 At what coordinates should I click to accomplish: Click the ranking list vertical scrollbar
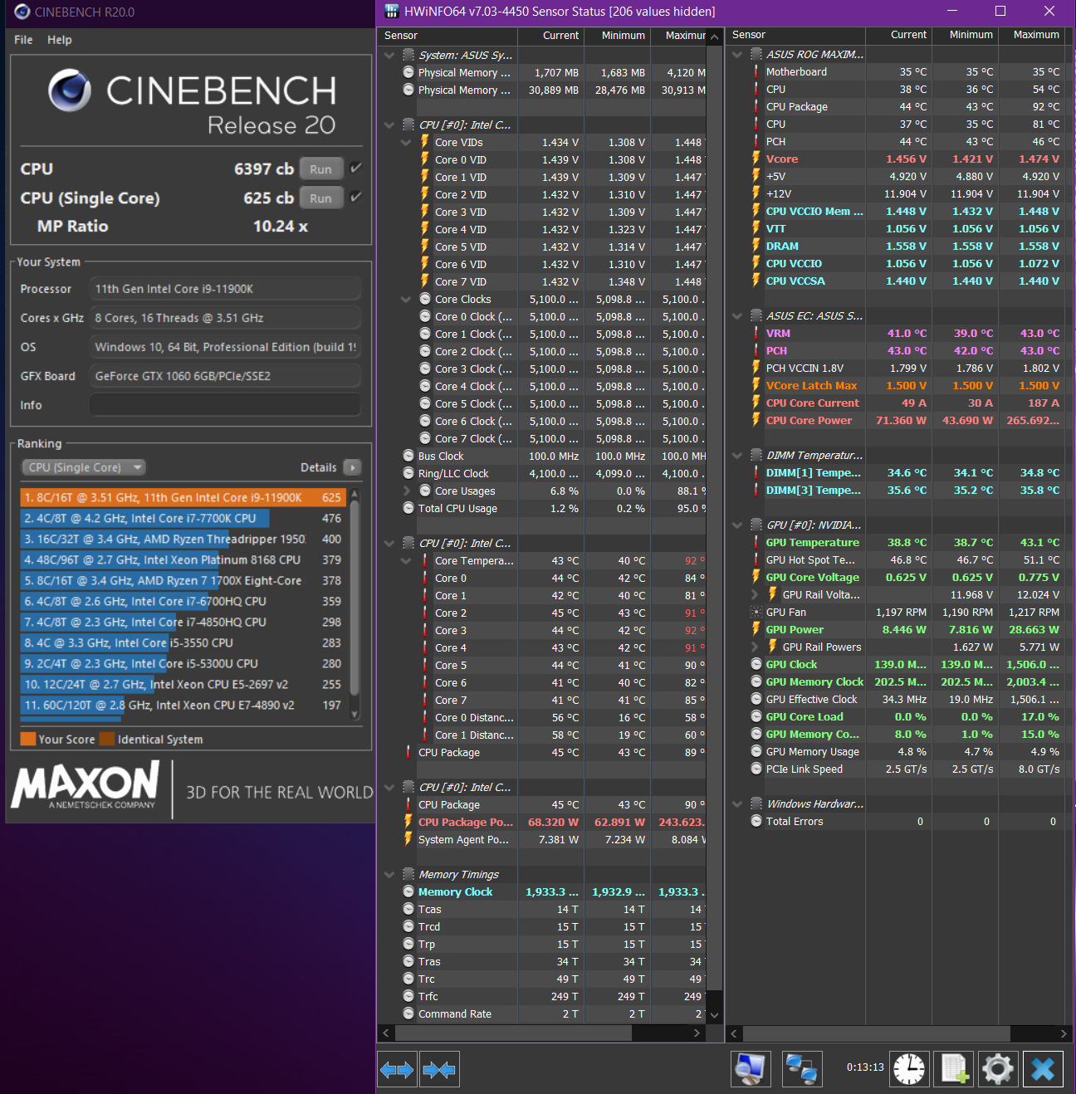355,598
